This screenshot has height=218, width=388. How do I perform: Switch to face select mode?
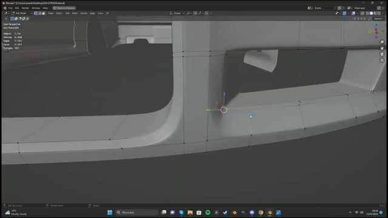[x=43, y=13]
